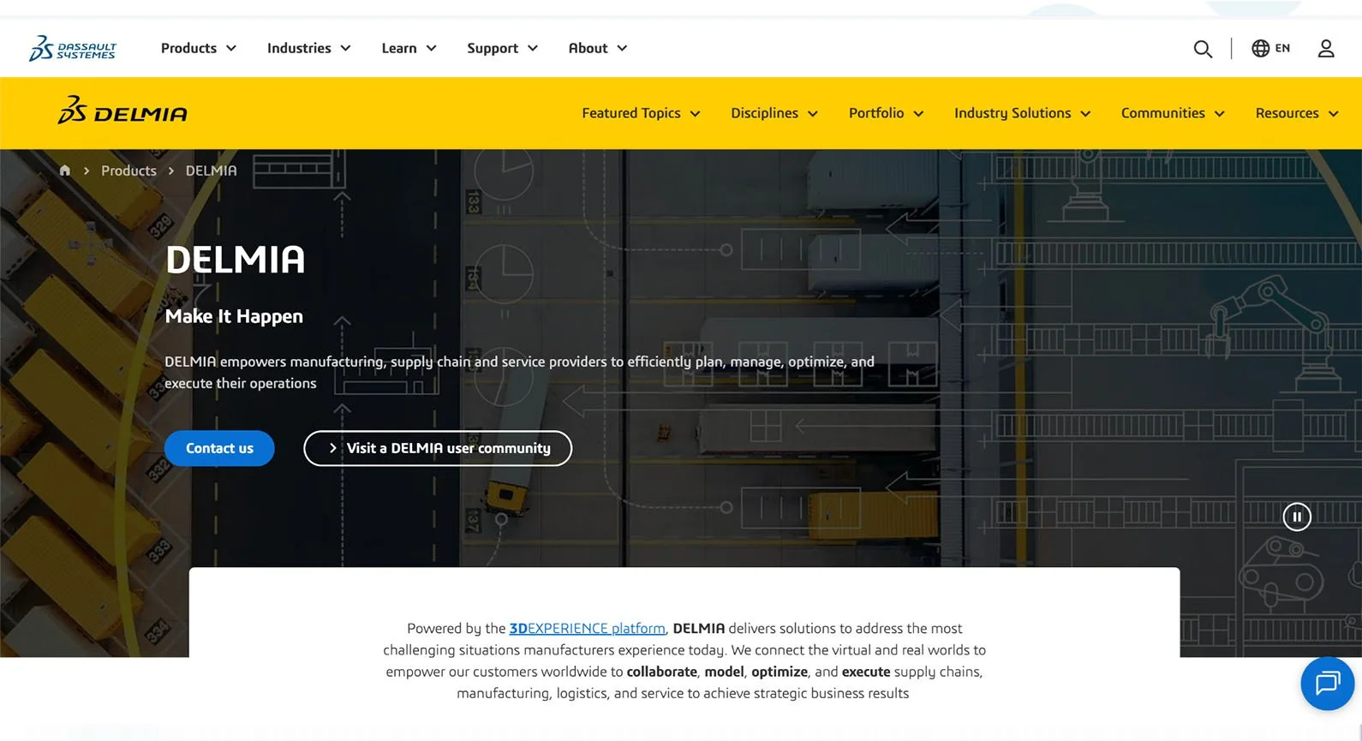Open Portfolio dropdown

tap(886, 113)
